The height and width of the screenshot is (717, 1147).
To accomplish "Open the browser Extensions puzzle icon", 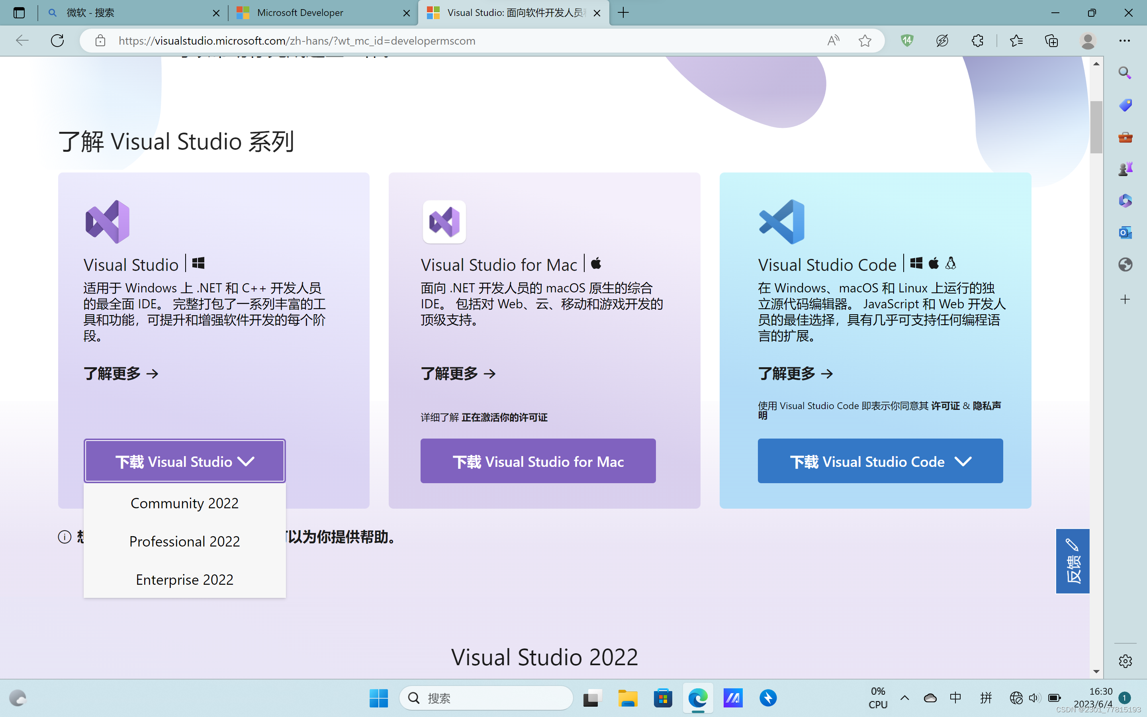I will [x=977, y=40].
